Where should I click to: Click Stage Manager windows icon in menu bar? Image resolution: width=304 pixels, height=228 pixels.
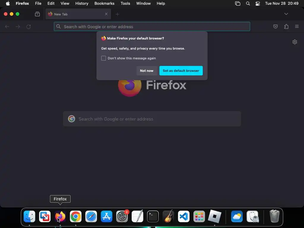237,4
